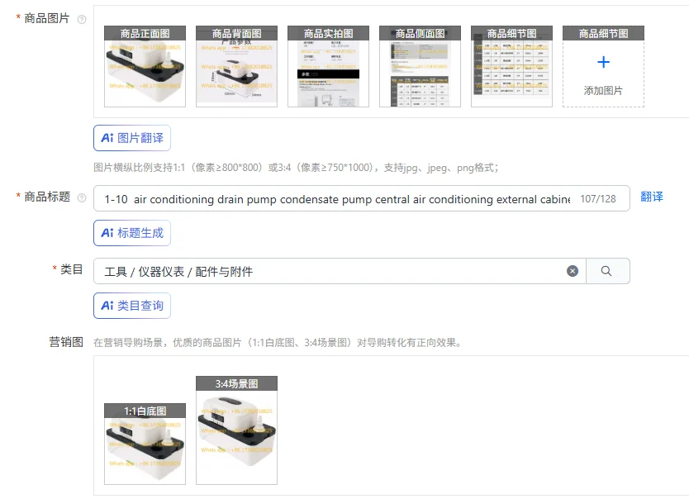Click the plus icon to add an image

point(603,62)
